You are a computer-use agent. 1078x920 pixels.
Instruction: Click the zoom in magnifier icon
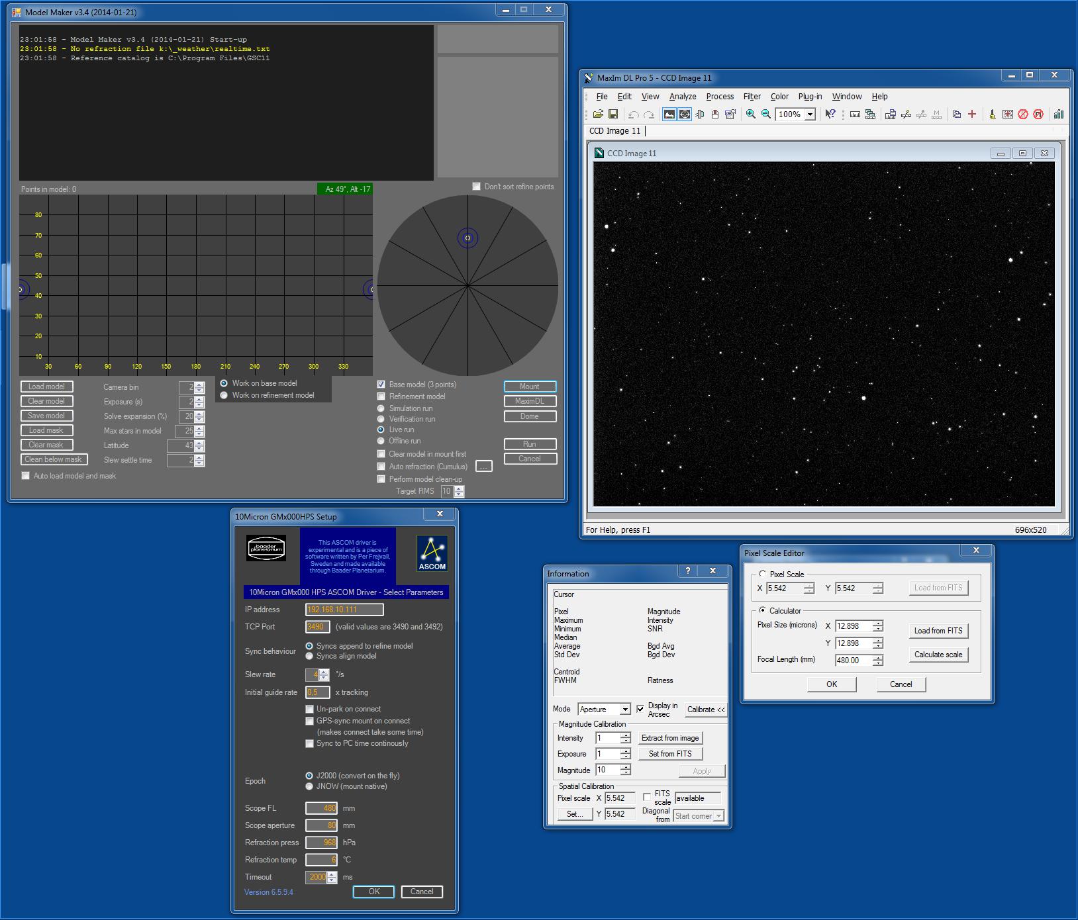pos(750,115)
